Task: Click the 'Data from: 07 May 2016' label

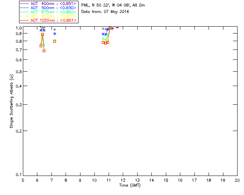Action: point(105,12)
